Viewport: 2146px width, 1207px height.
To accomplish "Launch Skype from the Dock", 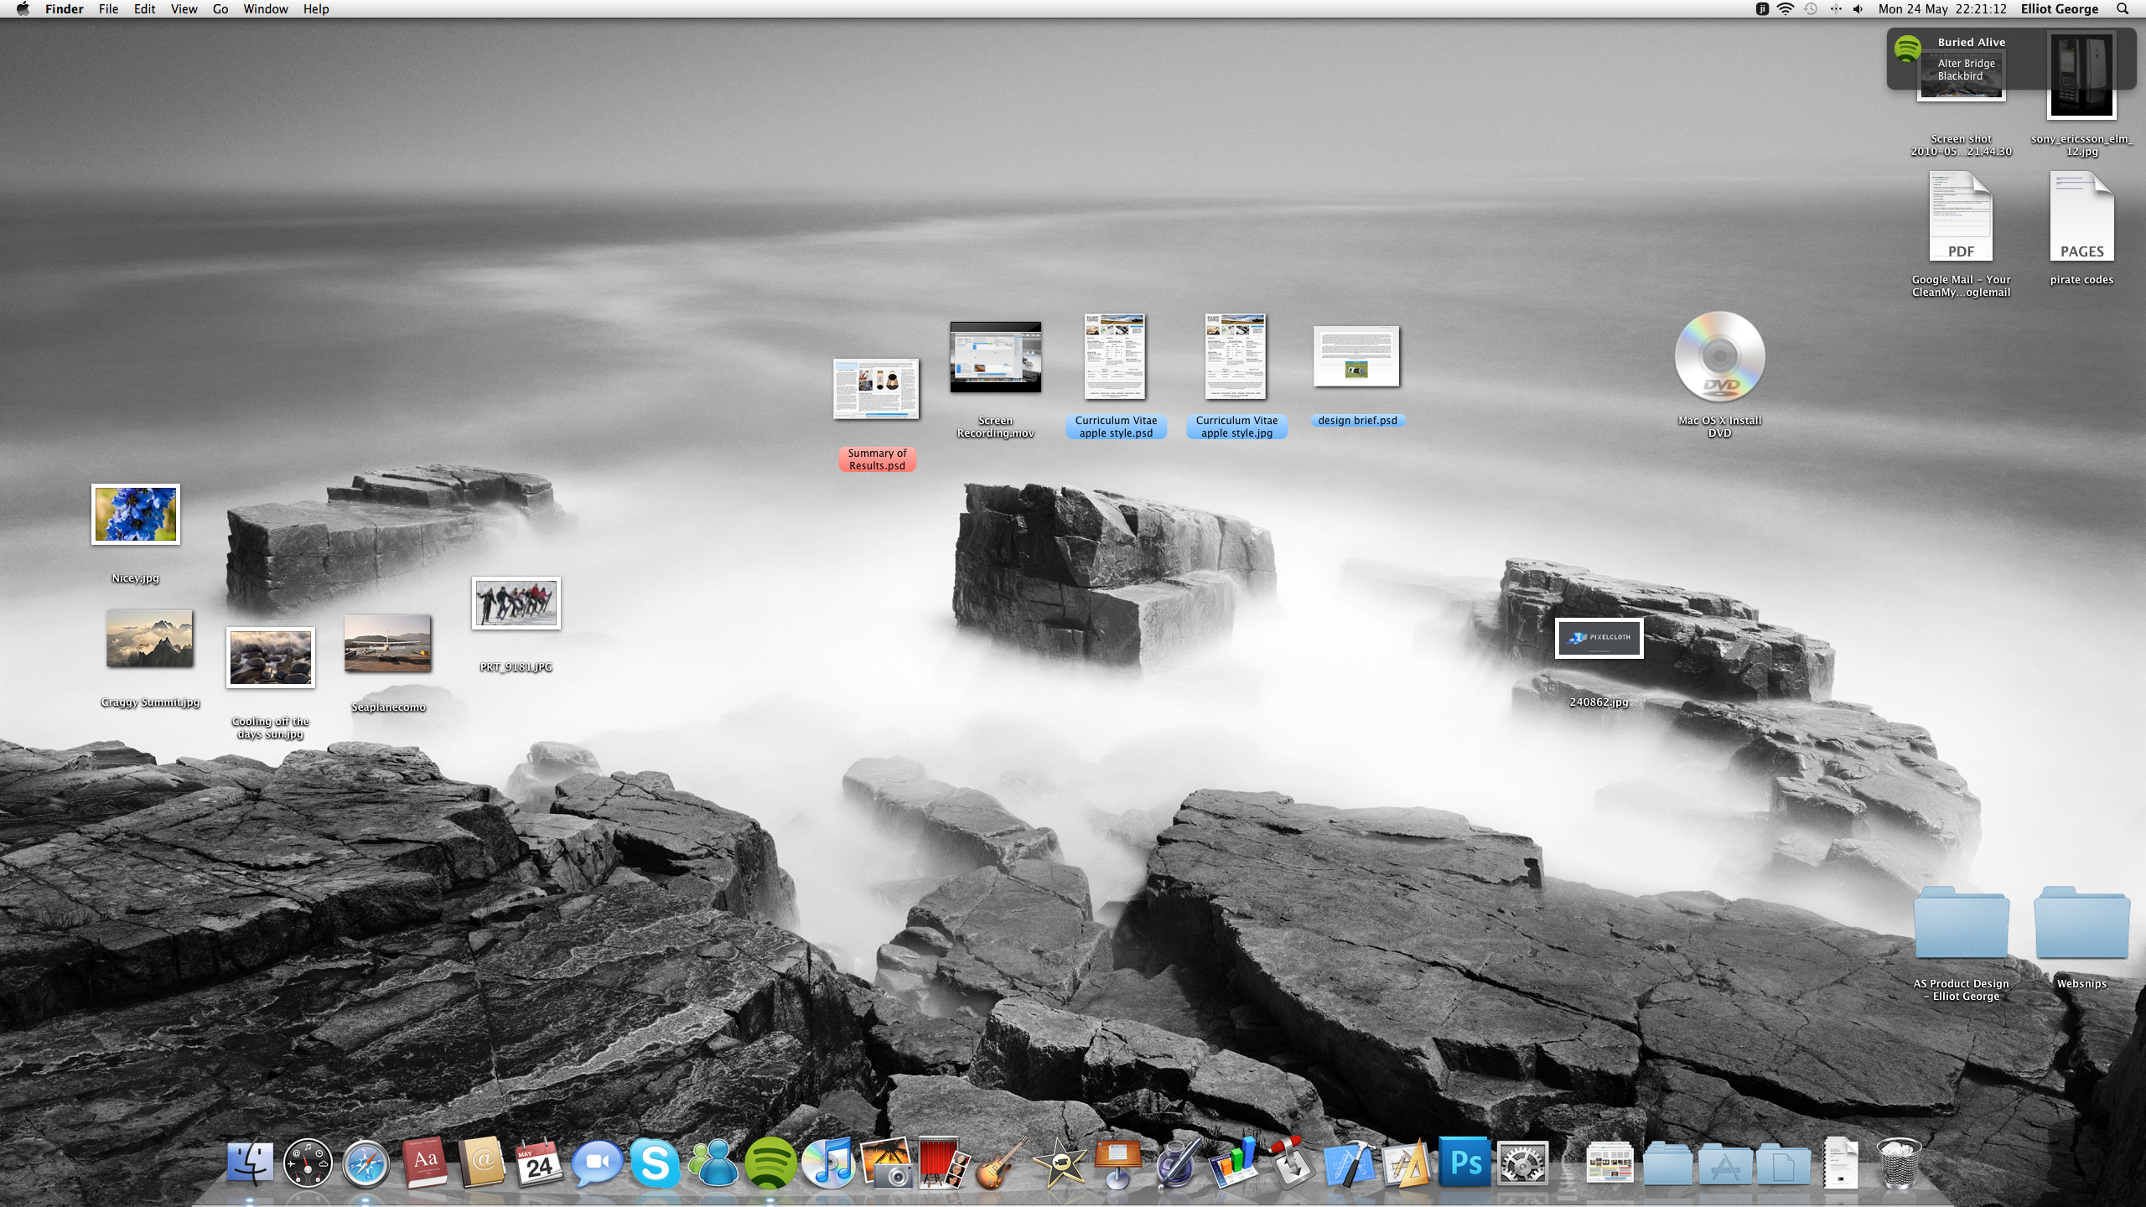I will click(x=655, y=1163).
